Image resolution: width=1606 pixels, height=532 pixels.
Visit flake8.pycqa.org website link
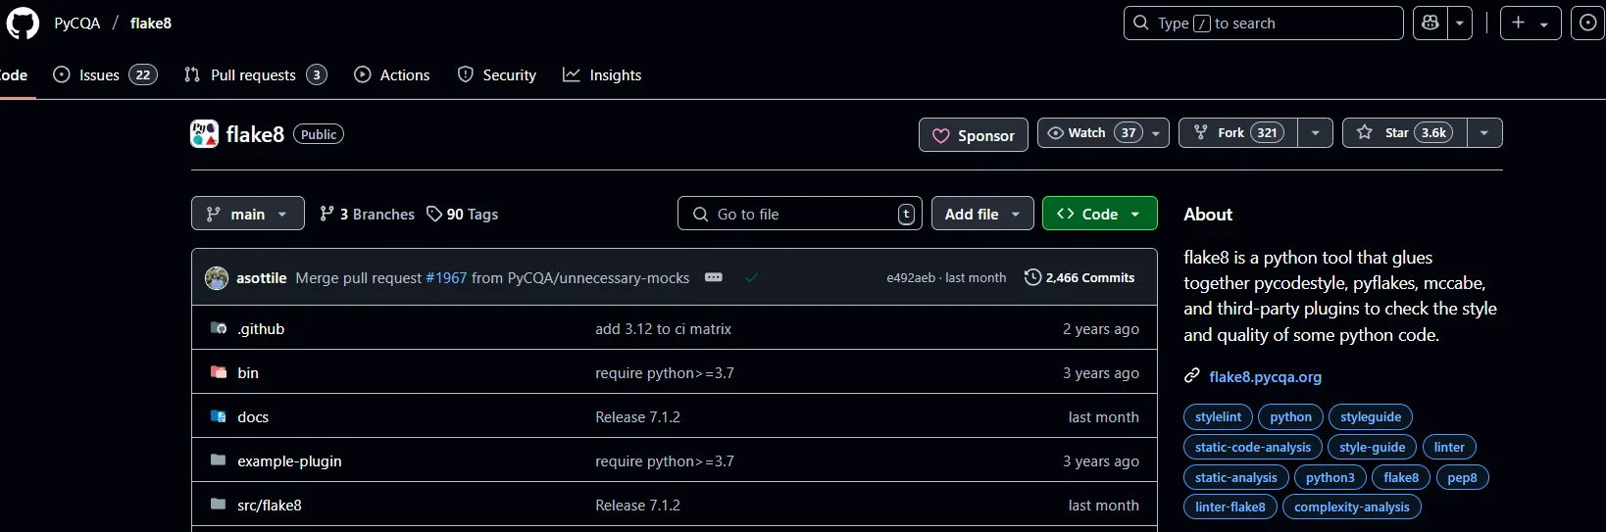tap(1266, 377)
